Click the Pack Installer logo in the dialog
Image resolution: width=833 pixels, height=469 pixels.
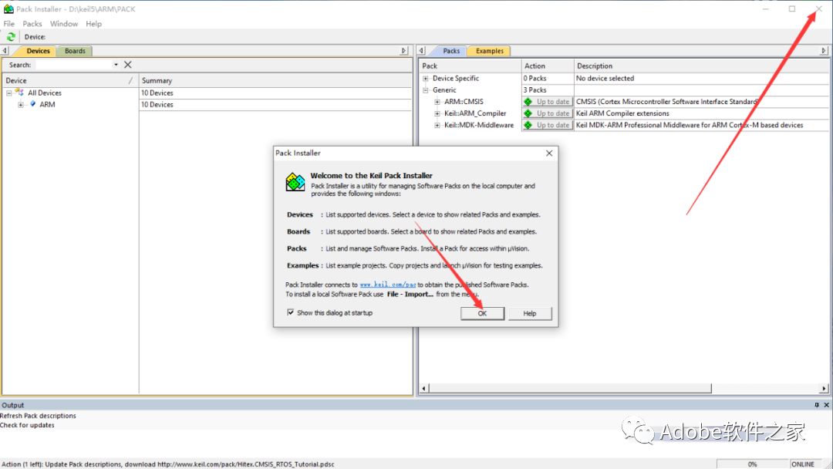tap(294, 181)
